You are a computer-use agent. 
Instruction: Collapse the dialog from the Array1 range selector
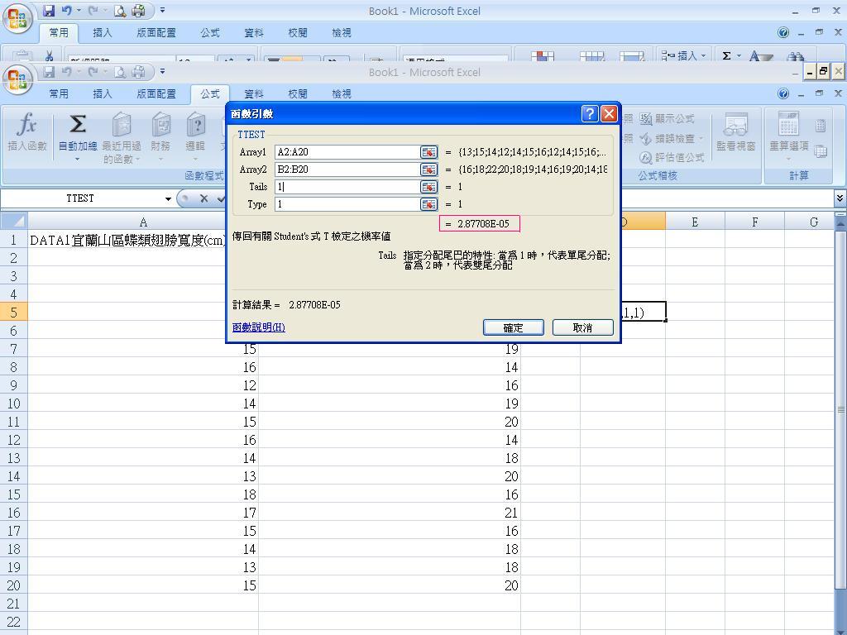[x=429, y=152]
